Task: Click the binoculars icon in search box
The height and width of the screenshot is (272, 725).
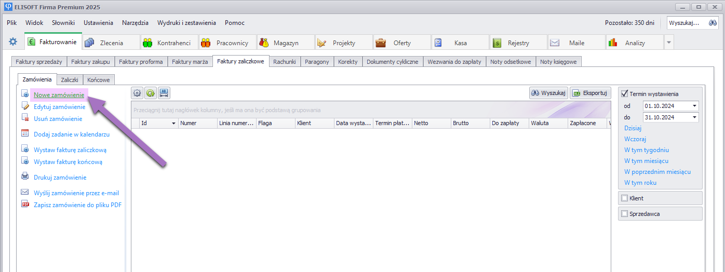Action: (713, 23)
